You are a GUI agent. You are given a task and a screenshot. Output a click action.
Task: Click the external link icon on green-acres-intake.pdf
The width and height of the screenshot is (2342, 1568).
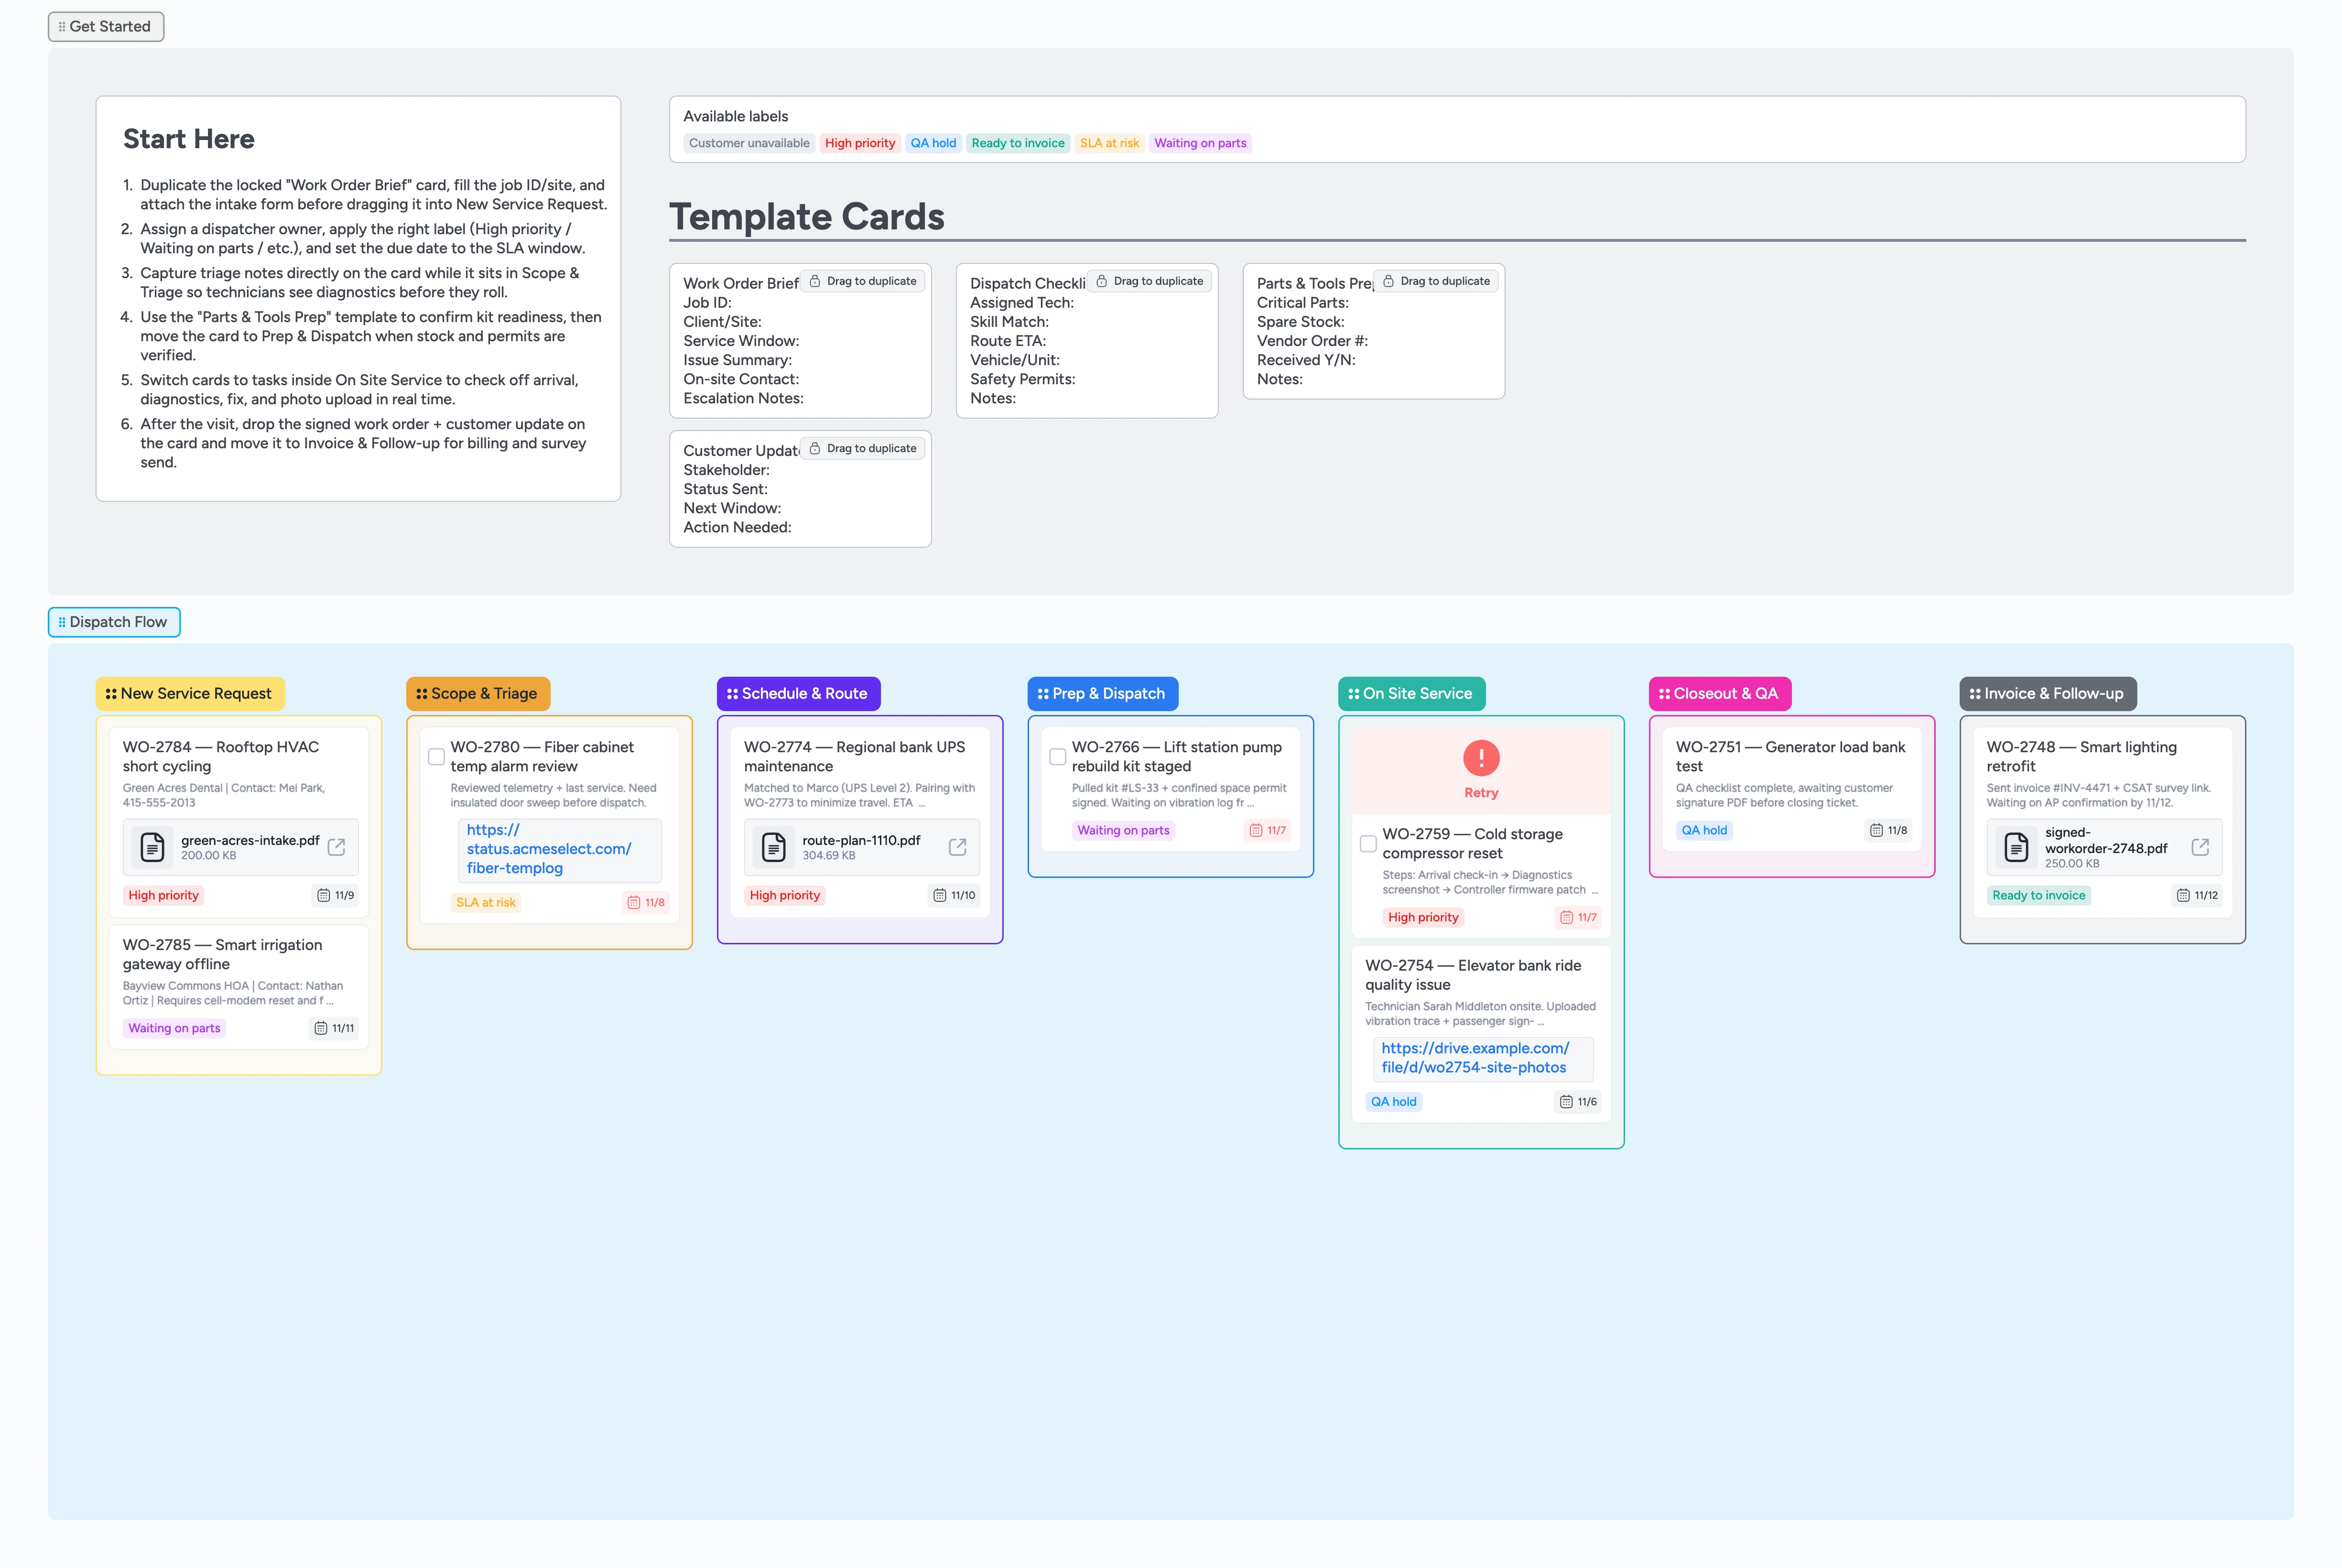[337, 846]
